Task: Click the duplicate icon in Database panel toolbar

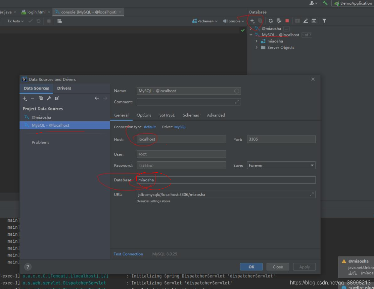Action: click(260, 21)
